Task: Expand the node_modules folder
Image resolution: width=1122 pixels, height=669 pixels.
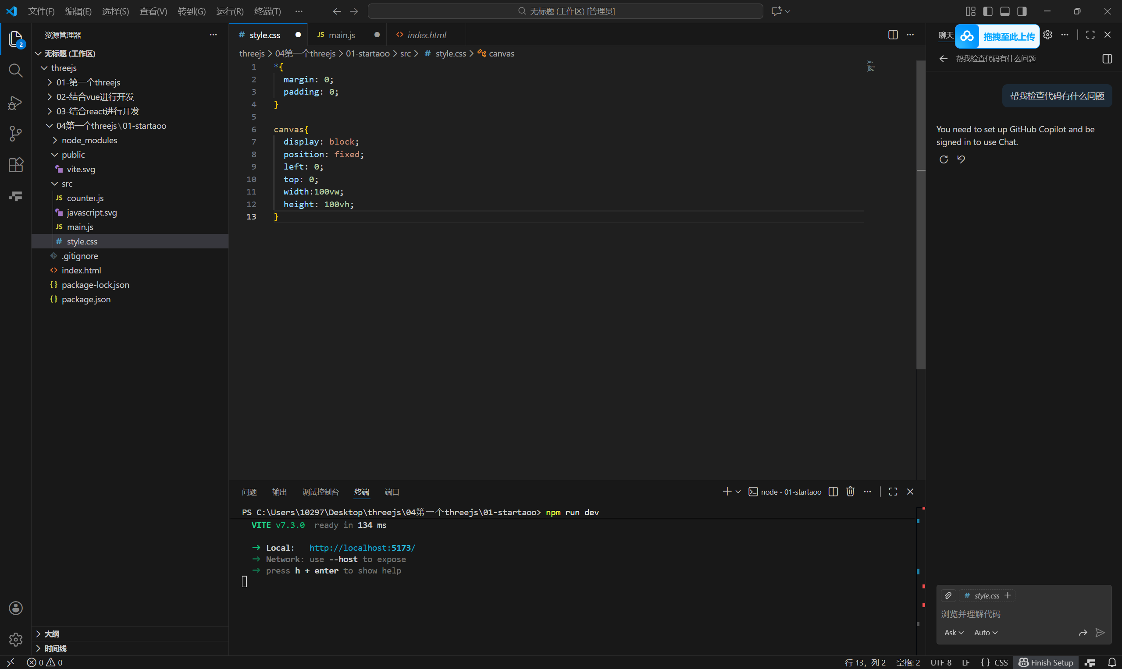Action: click(89, 140)
